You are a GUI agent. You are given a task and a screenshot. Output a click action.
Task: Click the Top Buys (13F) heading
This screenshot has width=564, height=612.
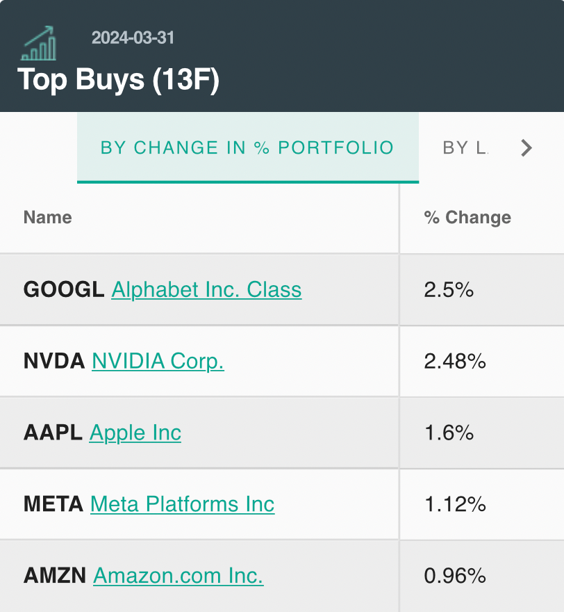(119, 79)
